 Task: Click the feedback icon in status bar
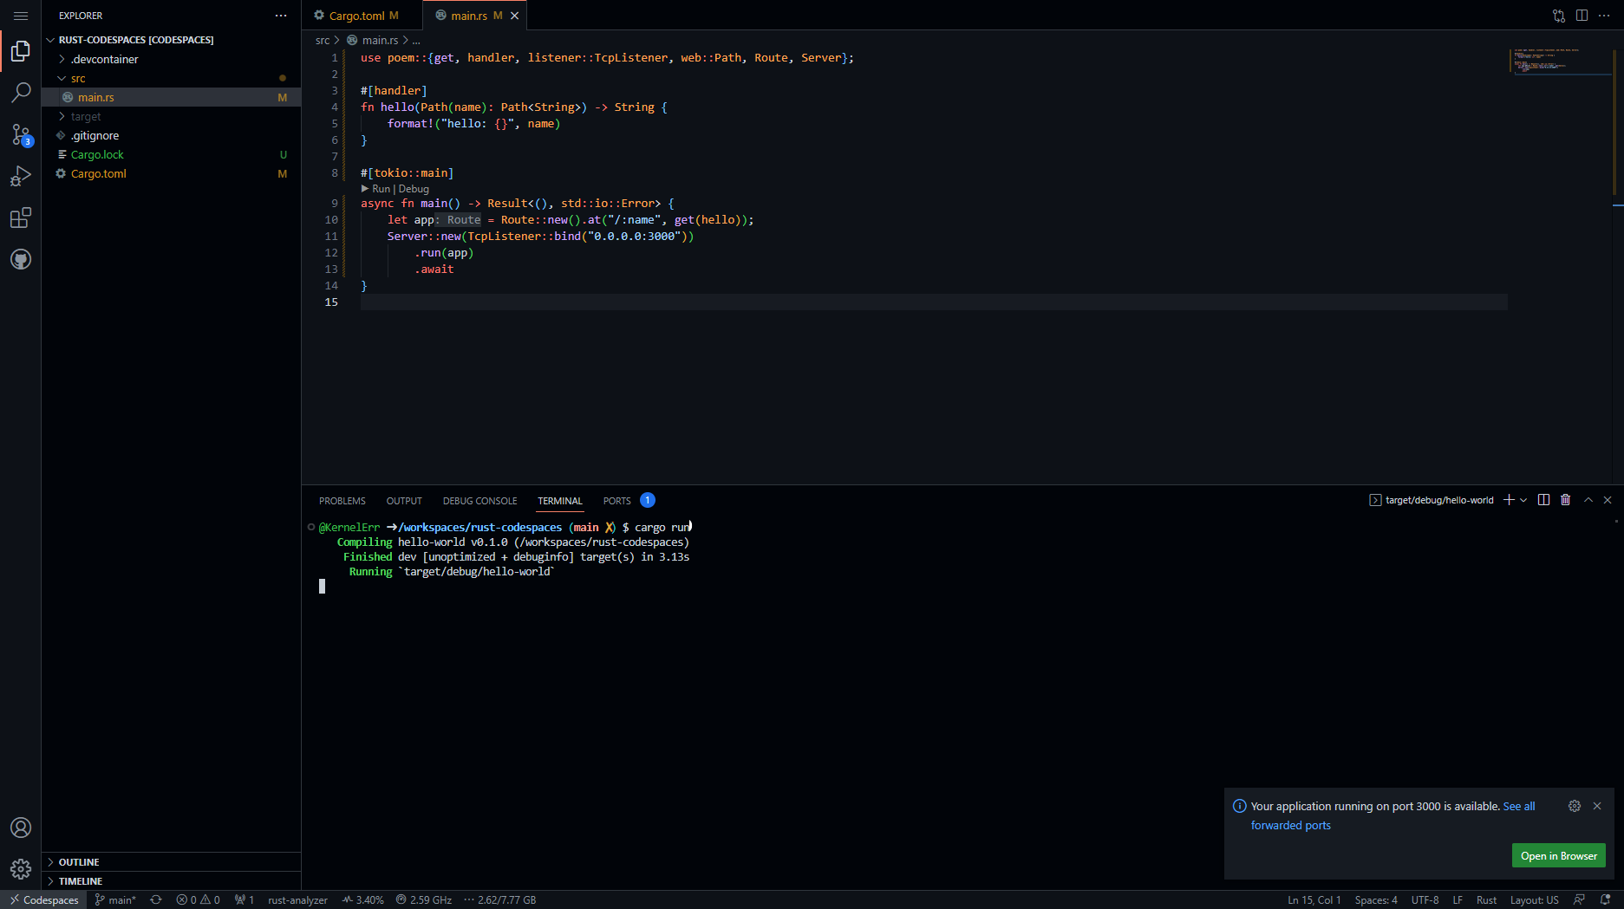(1580, 899)
